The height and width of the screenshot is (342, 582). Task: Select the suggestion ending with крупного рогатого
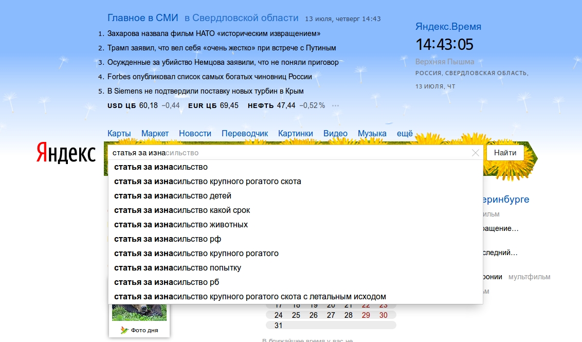(296, 253)
